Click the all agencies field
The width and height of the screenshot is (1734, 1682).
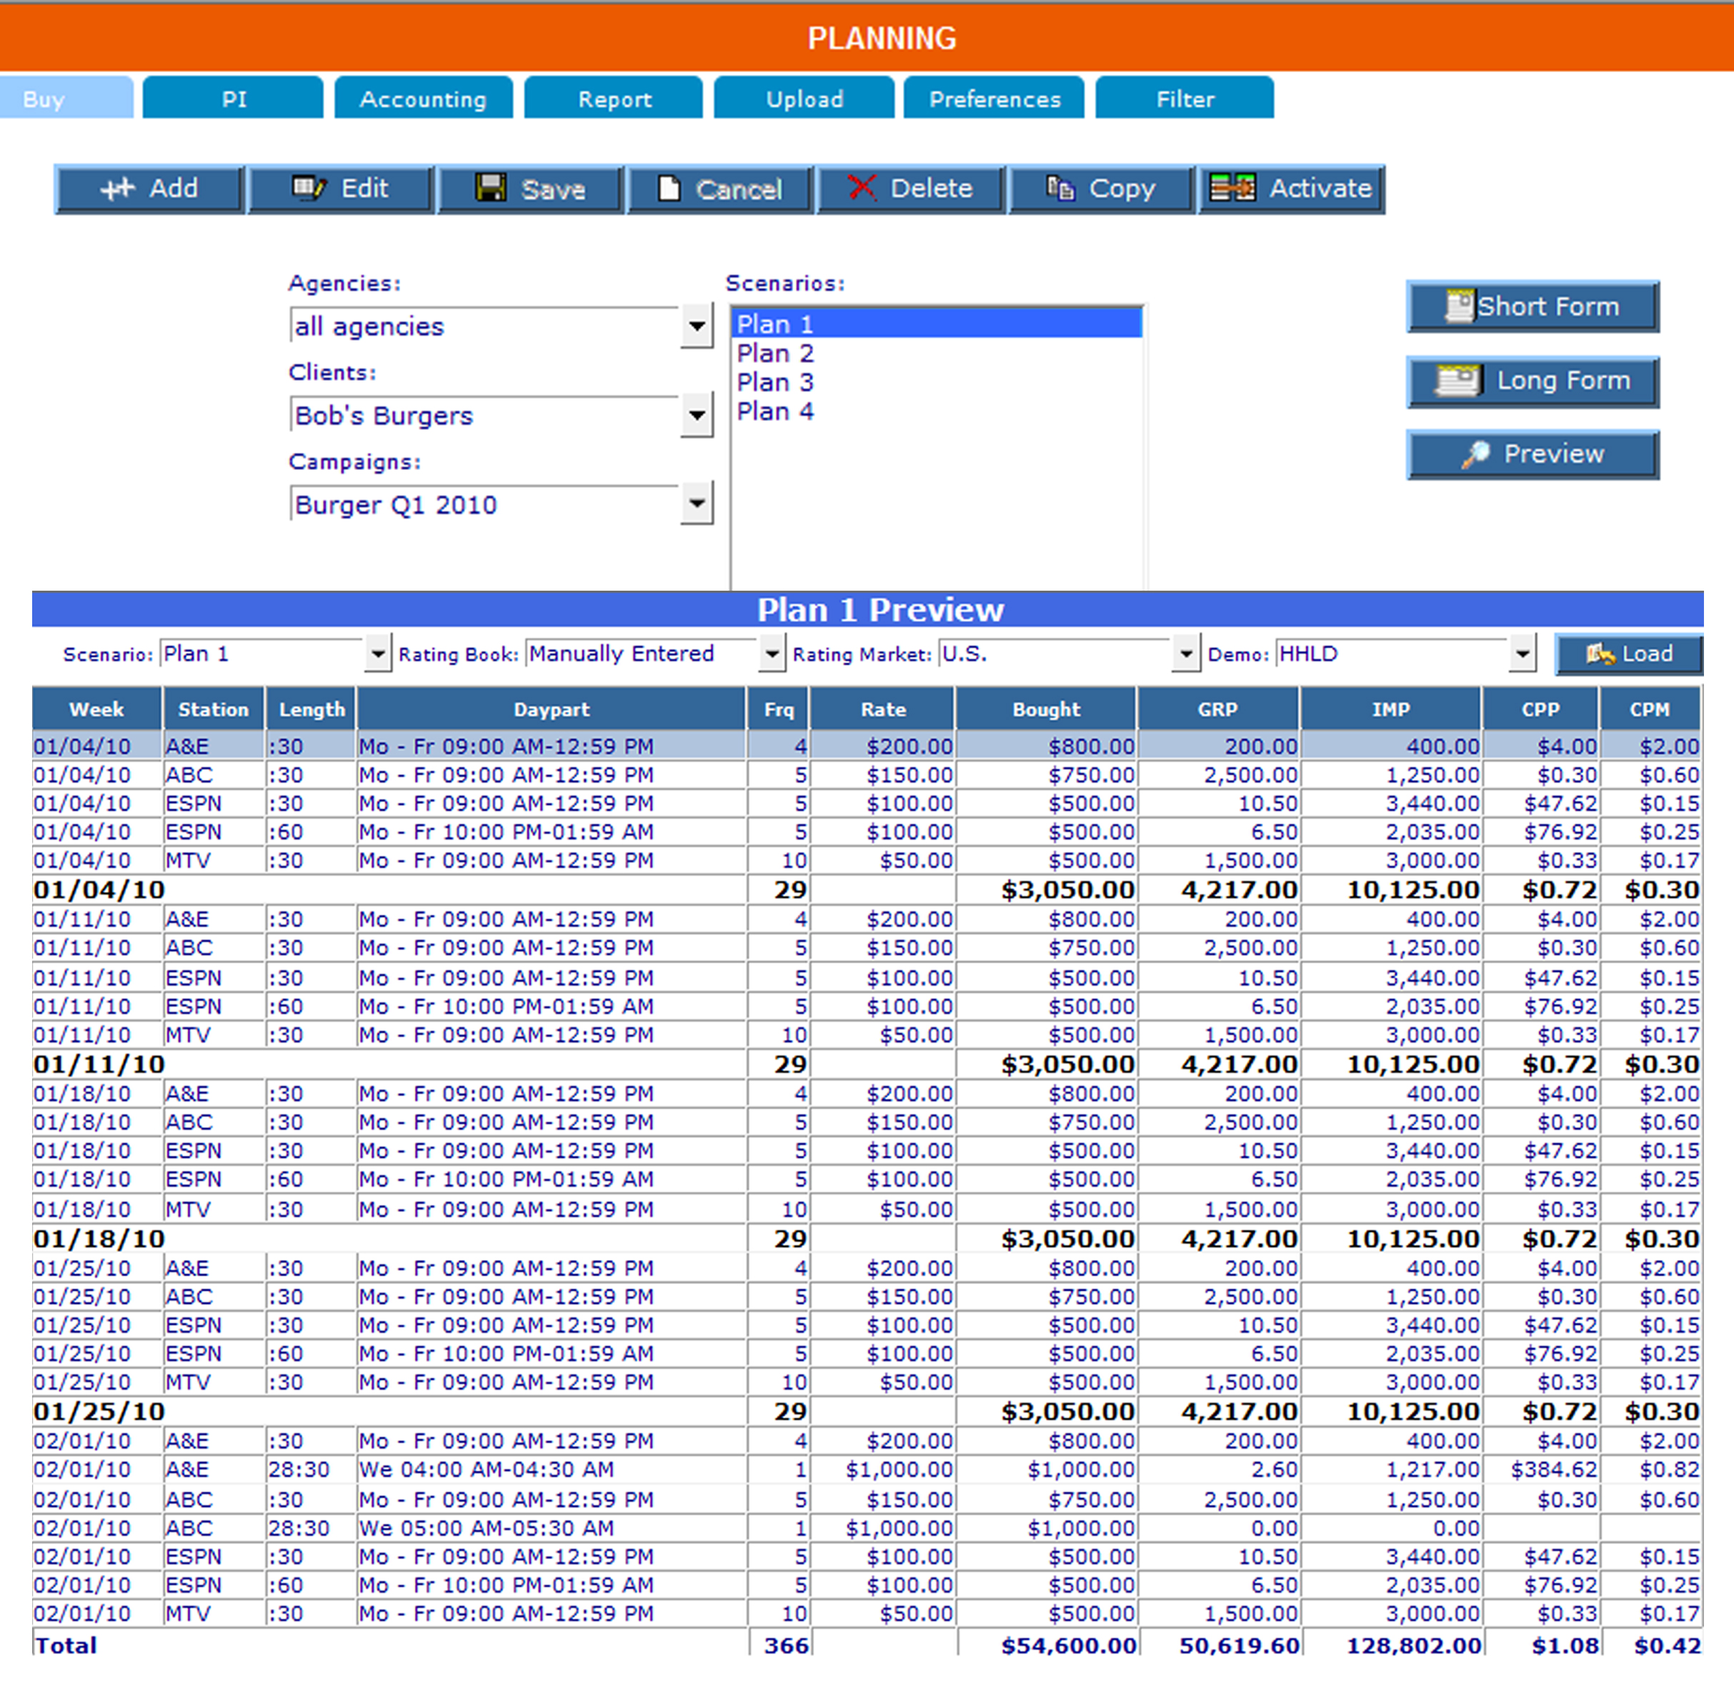(485, 326)
